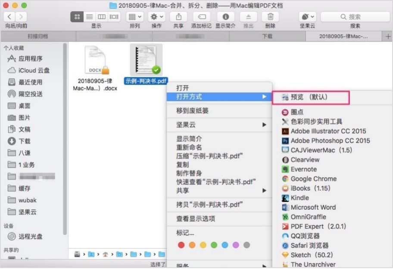Screen dimensions: 393x269
Task: Open with Adobe Photoshop CC 2015
Action: tap(332, 141)
